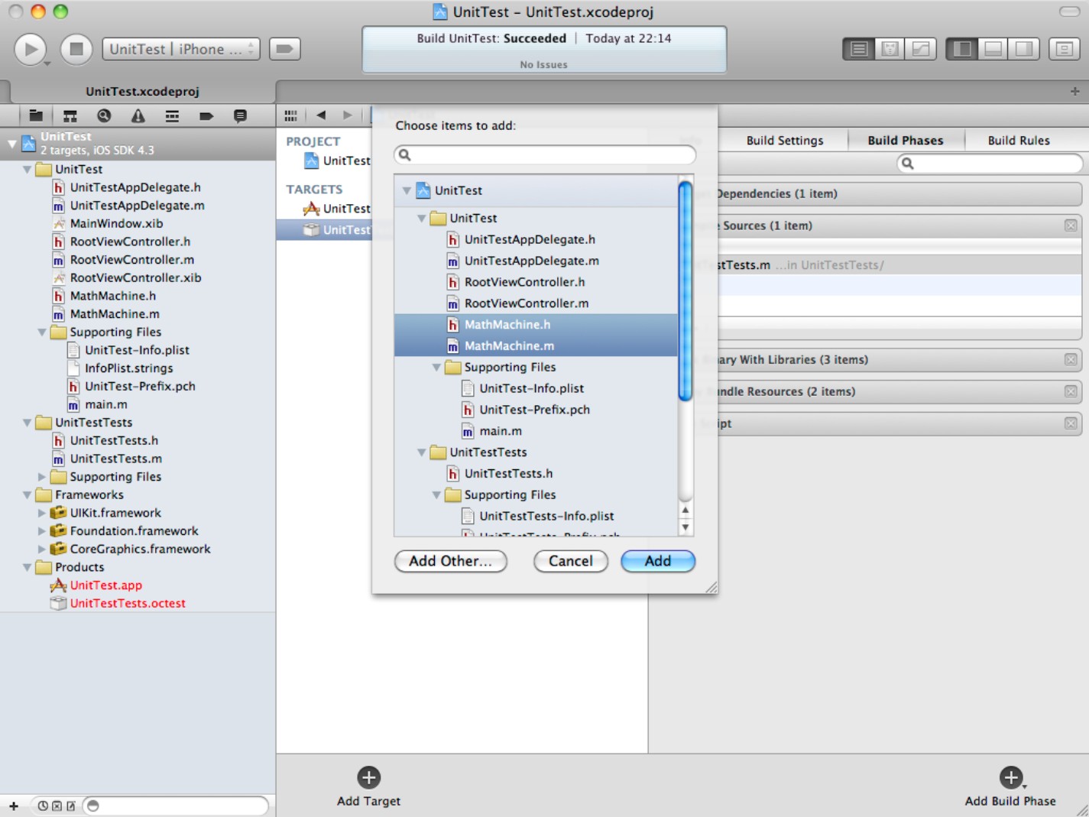Switch to the Build Rules tab
1089x817 pixels.
(1019, 140)
